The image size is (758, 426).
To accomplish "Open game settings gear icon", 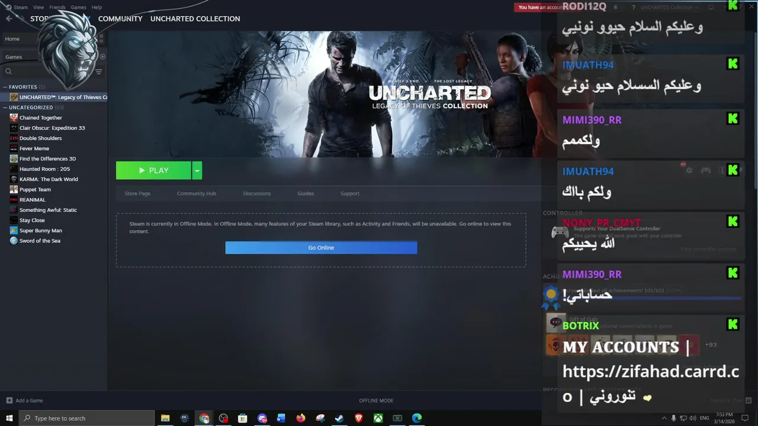I will pos(689,170).
